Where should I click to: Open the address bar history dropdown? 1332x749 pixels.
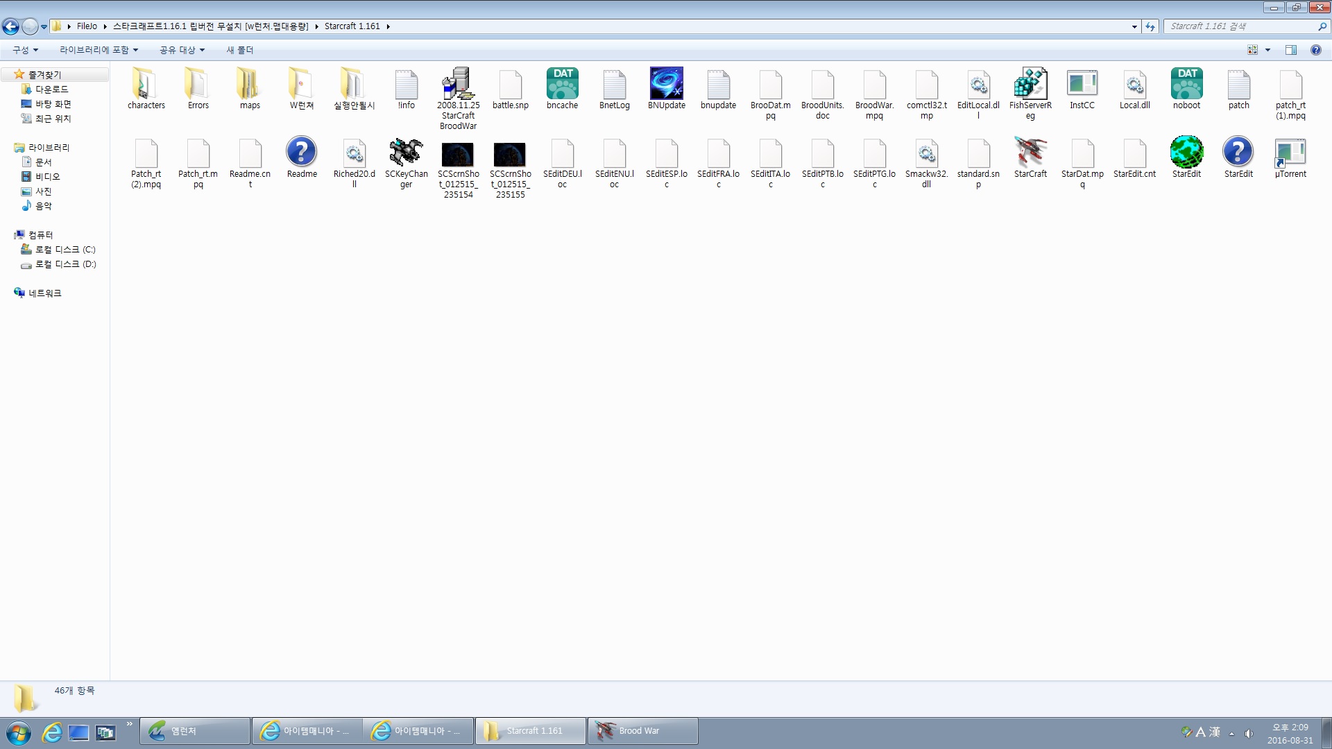pyautogui.click(x=1134, y=26)
